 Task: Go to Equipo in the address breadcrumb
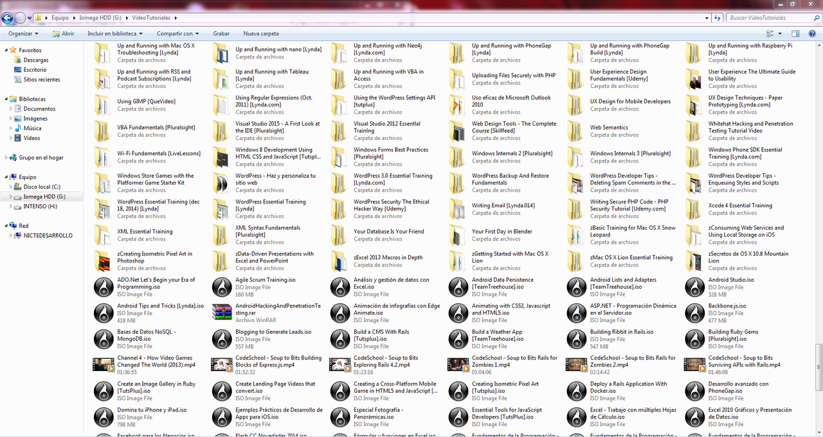tap(60, 18)
